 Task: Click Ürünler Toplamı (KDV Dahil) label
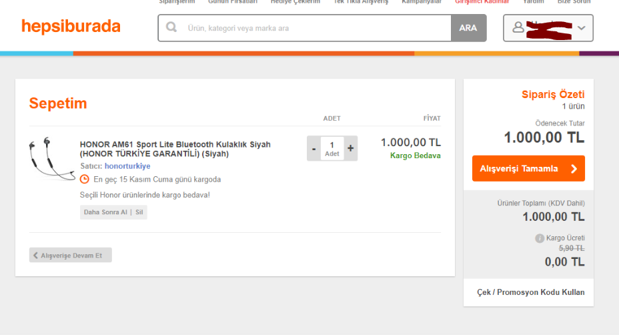pyautogui.click(x=541, y=203)
